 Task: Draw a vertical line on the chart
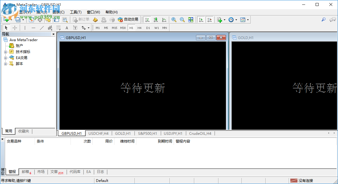(x=25, y=27)
